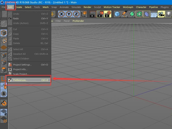The image size is (172, 129).
Task: Click the Cube primitive icon
Action: (117, 14)
